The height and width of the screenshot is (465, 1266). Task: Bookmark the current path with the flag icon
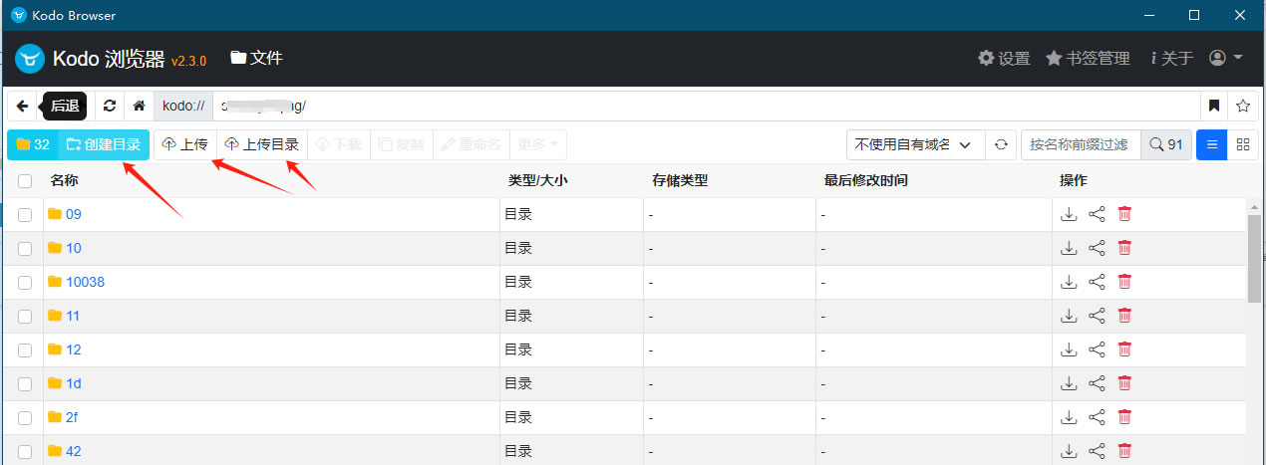[1214, 106]
